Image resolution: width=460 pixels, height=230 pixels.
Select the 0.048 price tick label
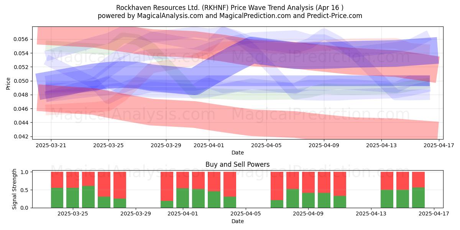[21, 95]
